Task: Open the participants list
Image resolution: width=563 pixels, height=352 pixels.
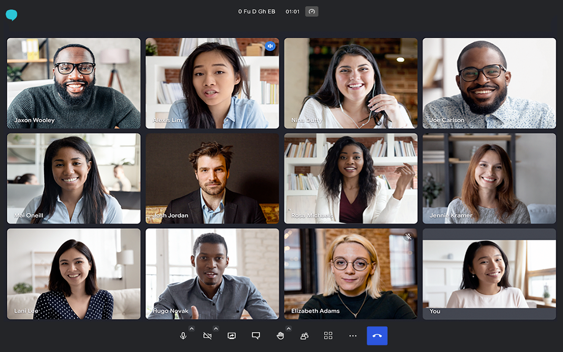Action: 304,336
